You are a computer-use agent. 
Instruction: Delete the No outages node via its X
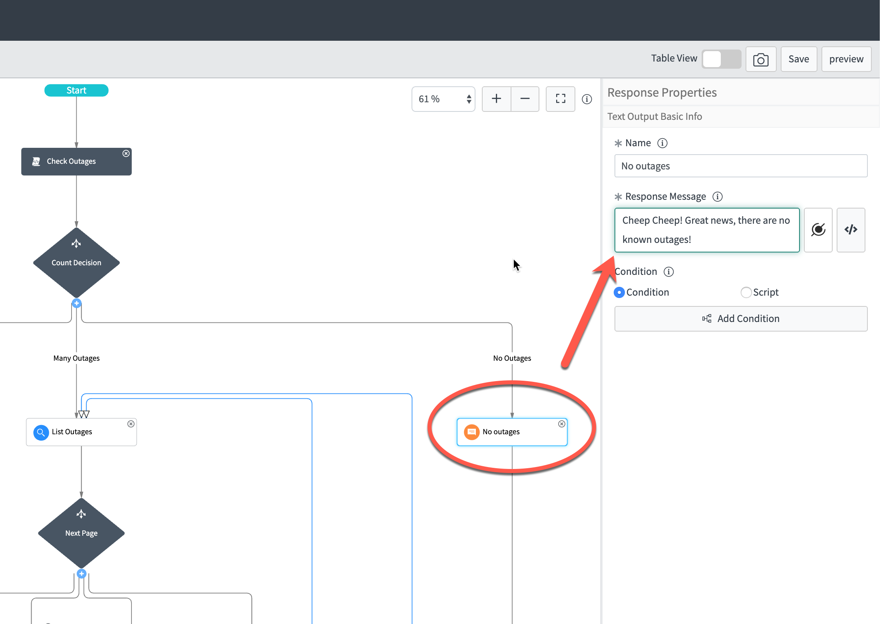561,424
